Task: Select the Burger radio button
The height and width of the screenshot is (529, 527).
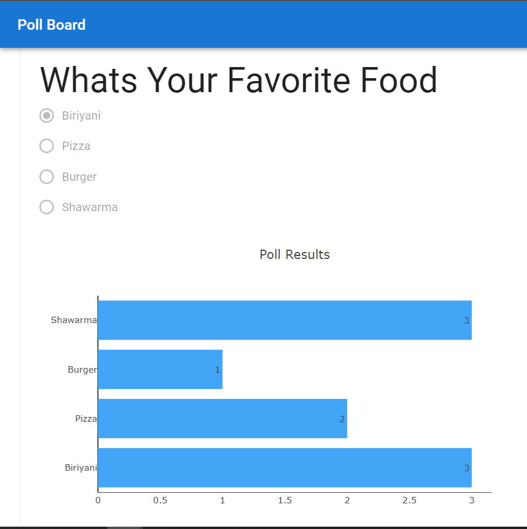Action: (47, 177)
